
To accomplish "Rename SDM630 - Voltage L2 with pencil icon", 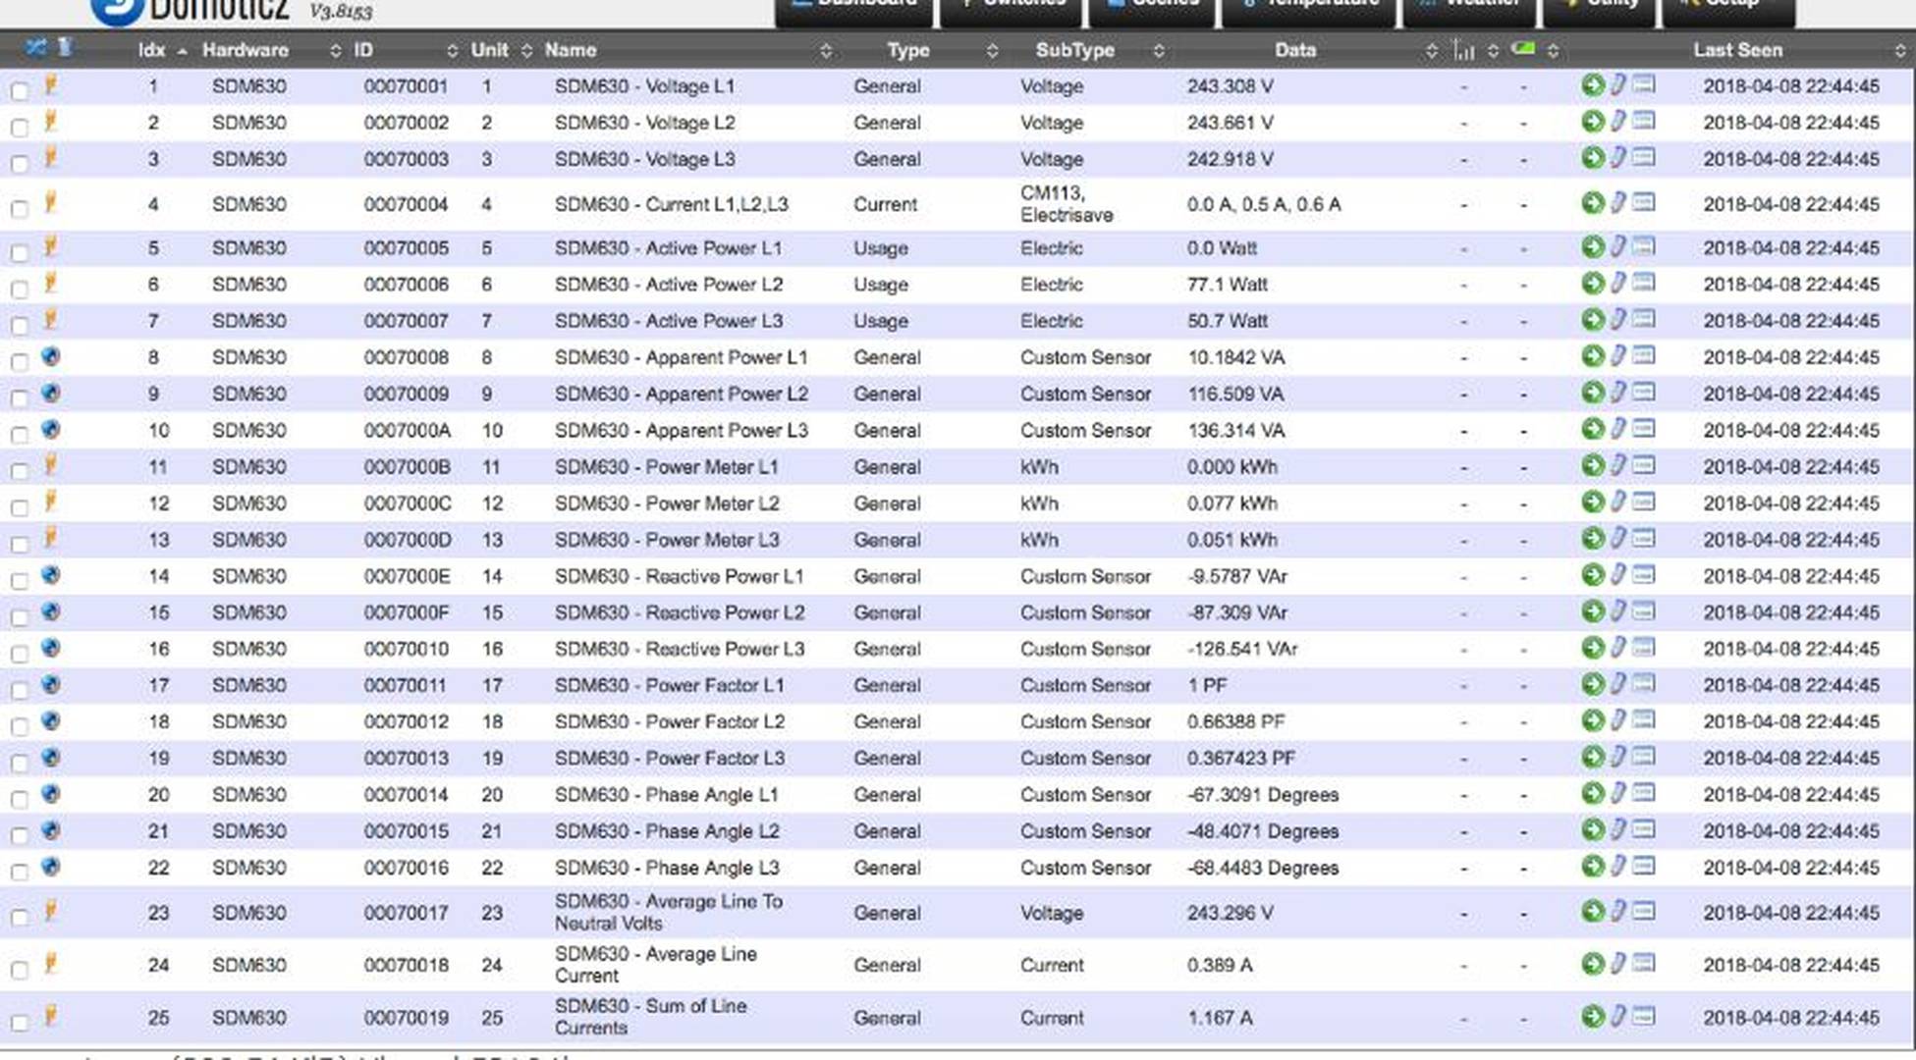I will click(x=1618, y=122).
